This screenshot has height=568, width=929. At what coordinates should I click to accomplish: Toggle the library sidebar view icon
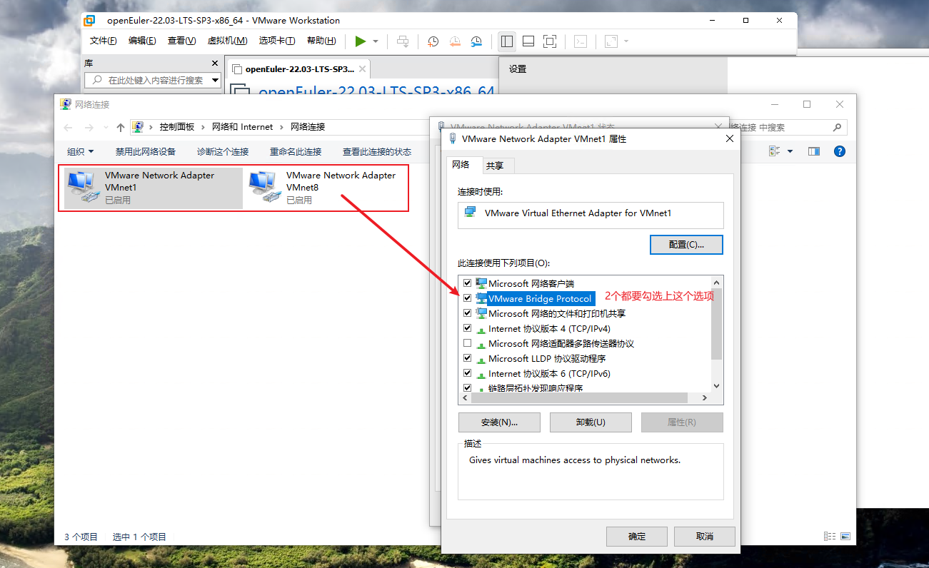(507, 41)
